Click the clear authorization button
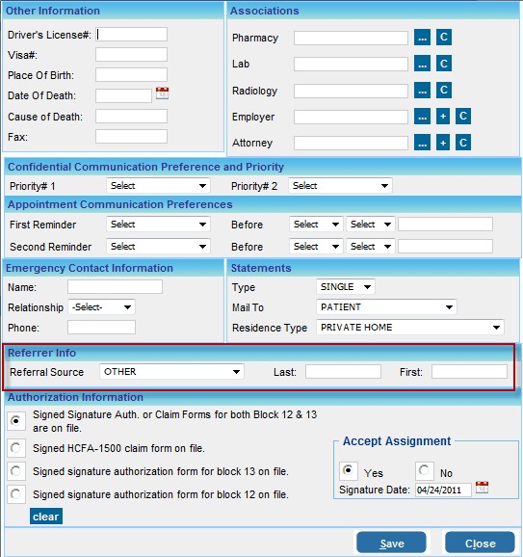The width and height of the screenshot is (523, 557). point(46,517)
